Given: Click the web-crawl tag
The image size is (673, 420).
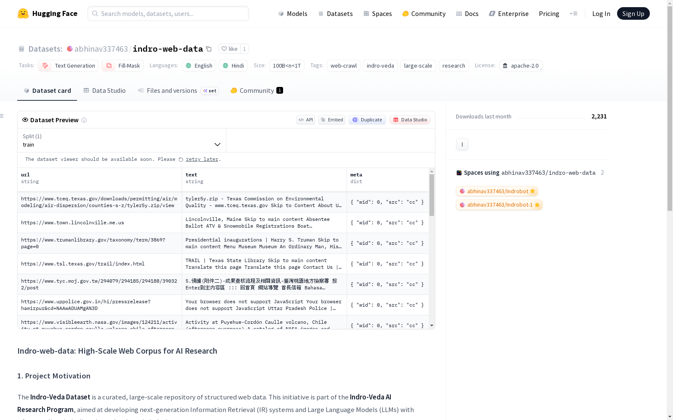Looking at the screenshot, I should 344,66.
